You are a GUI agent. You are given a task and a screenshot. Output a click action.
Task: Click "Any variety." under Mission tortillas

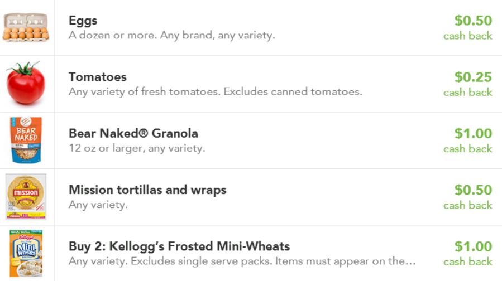click(98, 205)
